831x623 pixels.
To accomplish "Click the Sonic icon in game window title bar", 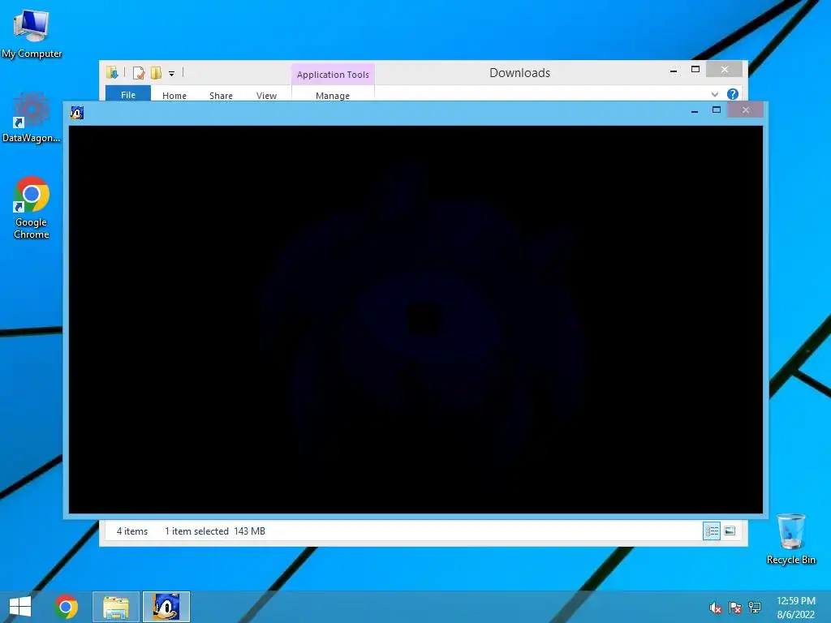I will [x=77, y=112].
